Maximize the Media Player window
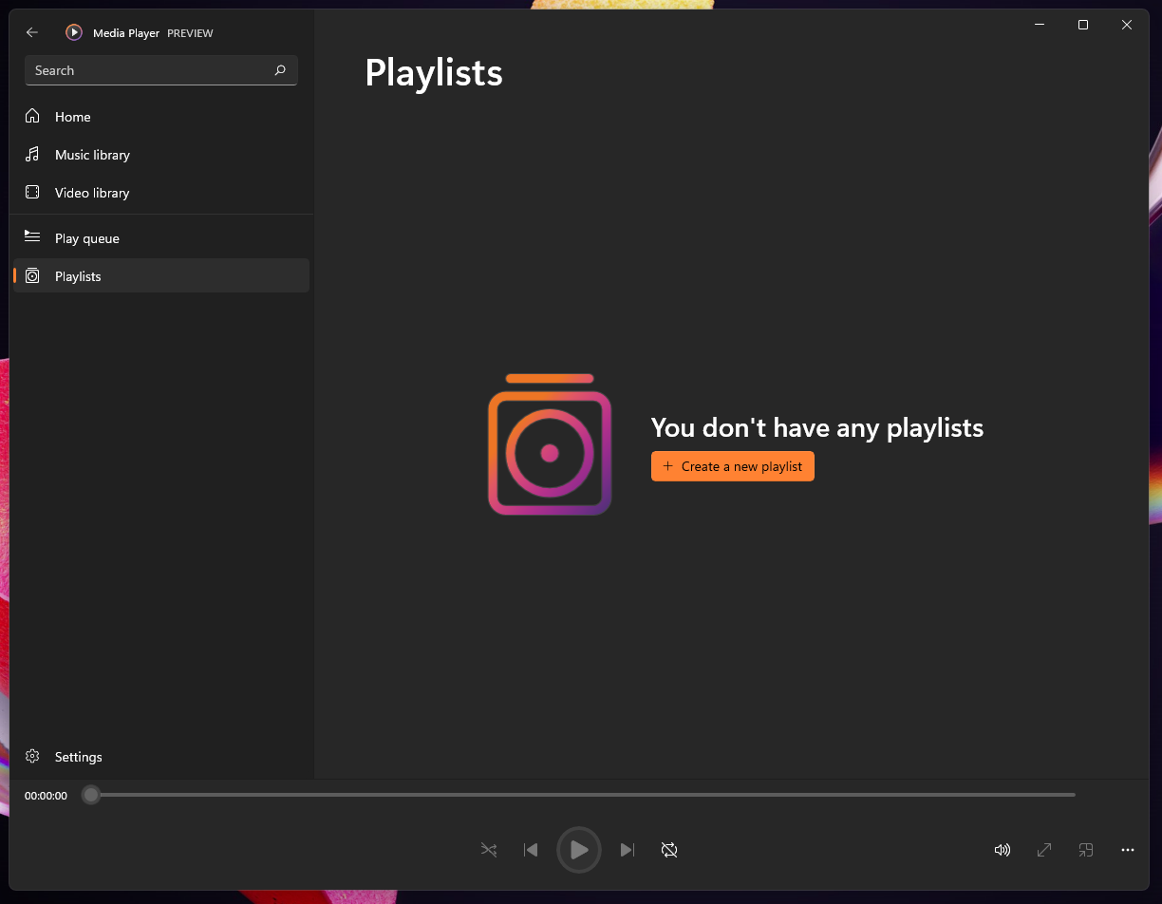 pyautogui.click(x=1083, y=25)
